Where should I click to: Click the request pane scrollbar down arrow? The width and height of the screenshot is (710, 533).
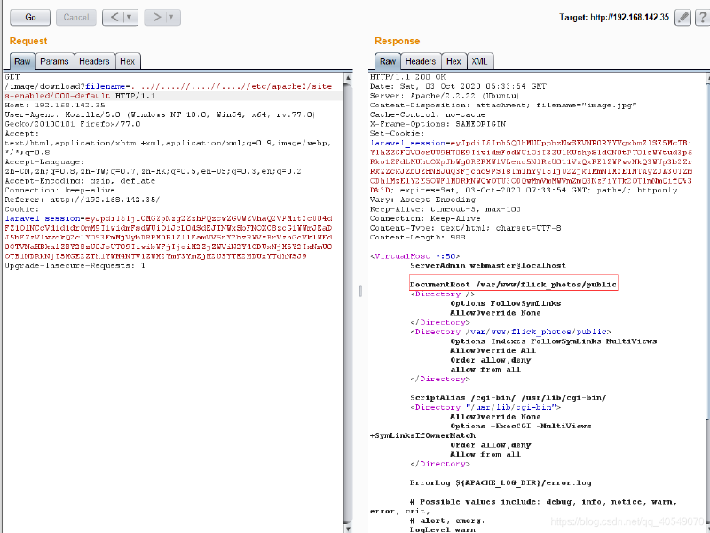[x=348, y=528]
